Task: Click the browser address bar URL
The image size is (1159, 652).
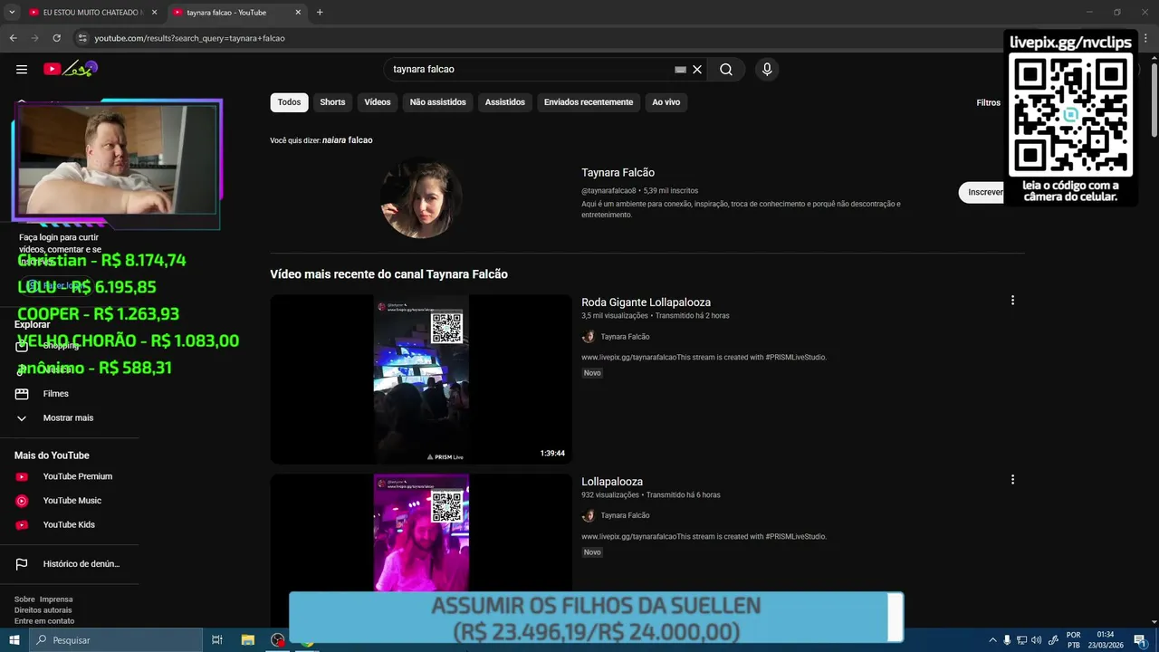Action: point(190,38)
